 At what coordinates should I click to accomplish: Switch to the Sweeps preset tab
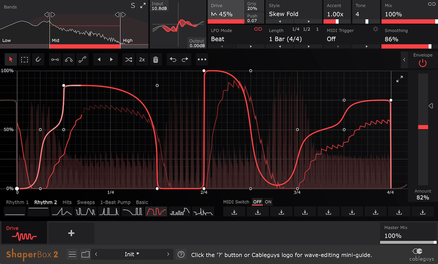[x=86, y=202]
